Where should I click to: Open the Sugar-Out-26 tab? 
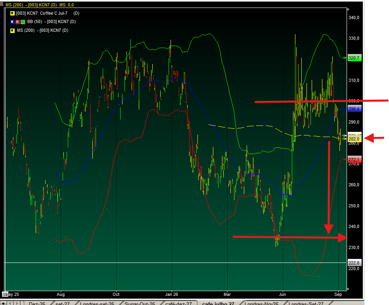tap(140, 303)
